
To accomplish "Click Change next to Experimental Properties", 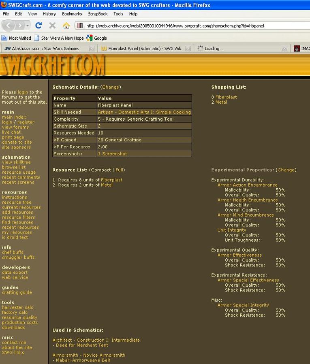I will tap(286, 170).
